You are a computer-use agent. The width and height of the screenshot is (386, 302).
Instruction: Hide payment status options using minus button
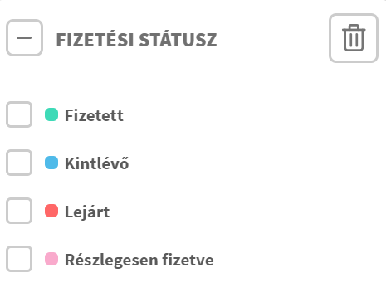click(24, 37)
